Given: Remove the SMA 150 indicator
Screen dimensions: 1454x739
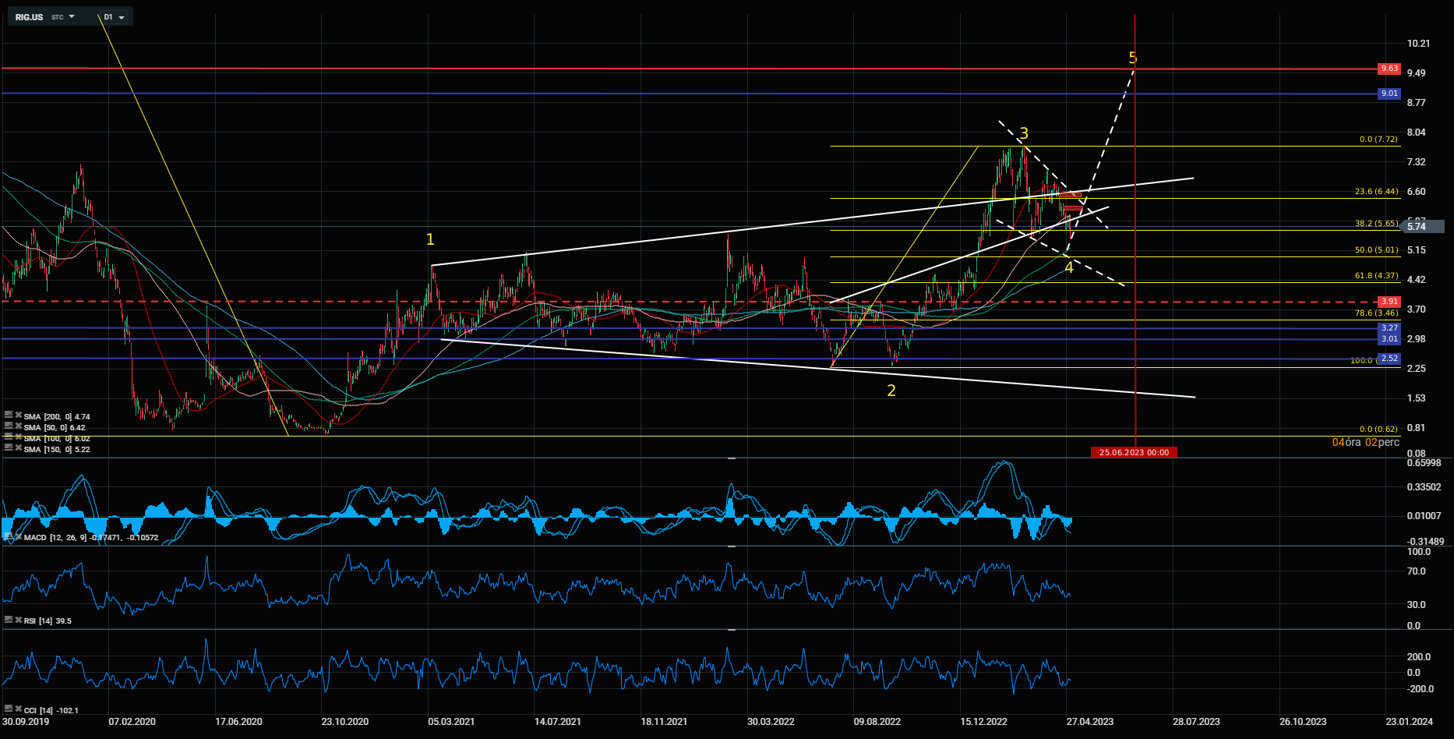Looking at the screenshot, I should point(18,448).
